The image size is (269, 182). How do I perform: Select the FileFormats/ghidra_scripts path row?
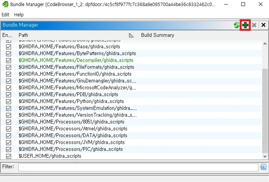pyautogui.click(x=76, y=67)
